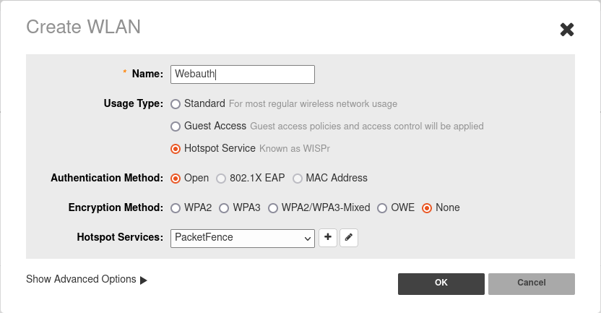Select the Standard usage type
601x313 pixels.
tap(176, 104)
